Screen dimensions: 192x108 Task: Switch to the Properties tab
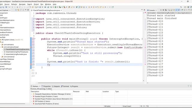click(x=46, y=86)
